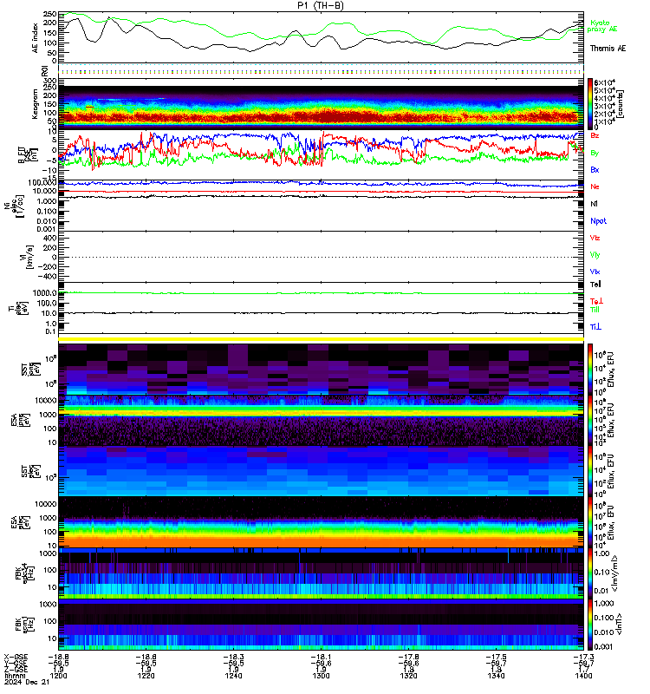Click the 6×10⁴ Keogram color bar value
This screenshot has width=650, height=694.
pyautogui.click(x=605, y=82)
